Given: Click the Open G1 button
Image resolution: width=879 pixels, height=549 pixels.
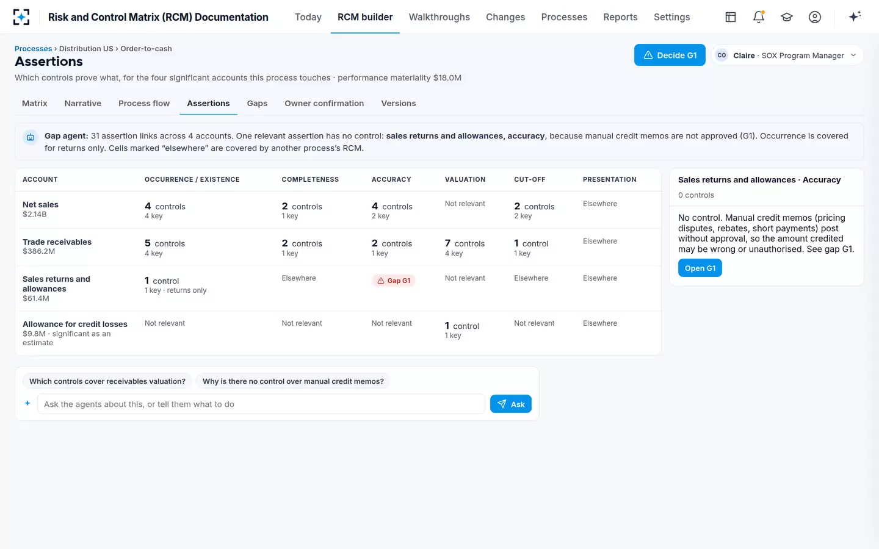Looking at the screenshot, I should point(700,268).
